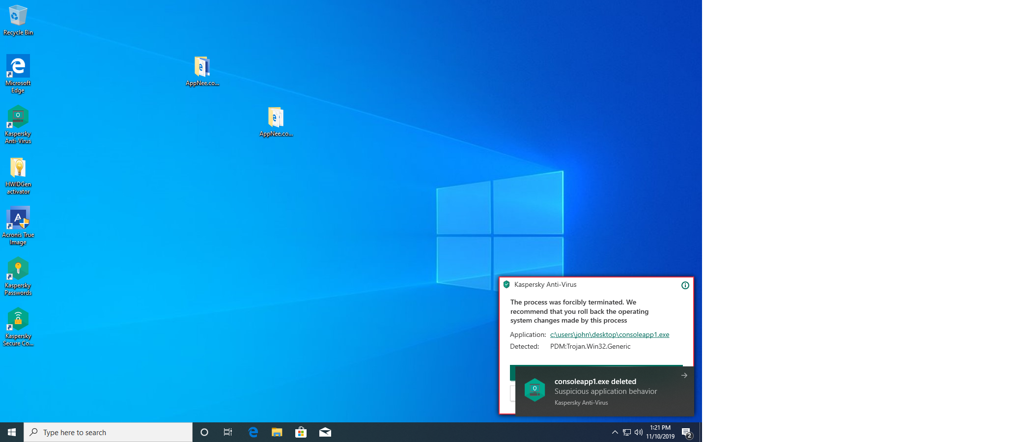Screen dimensions: 1014x442
Task: Open File Explorer from the taskbar
Action: [x=277, y=432]
